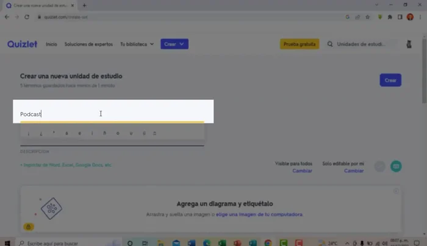Click the grey swap terms icon
427x246 pixels.
click(x=380, y=166)
